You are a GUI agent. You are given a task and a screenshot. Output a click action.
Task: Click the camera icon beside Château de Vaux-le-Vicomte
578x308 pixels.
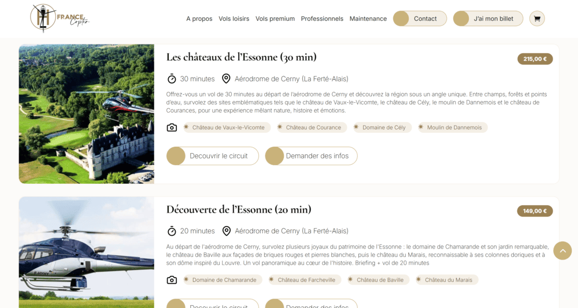click(172, 128)
